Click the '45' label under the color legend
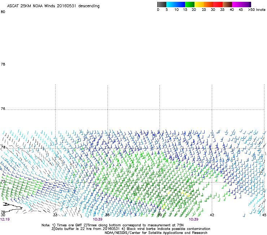 click(241, 10)
